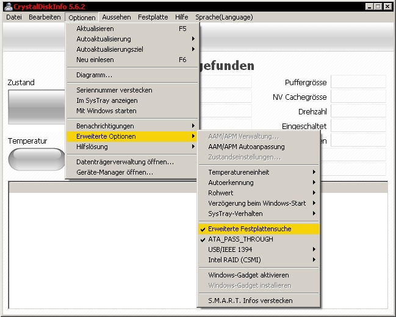The width and height of the screenshot is (396, 317).
Task: Expand the Temperatureneinheit submenu
Action: tap(259, 172)
